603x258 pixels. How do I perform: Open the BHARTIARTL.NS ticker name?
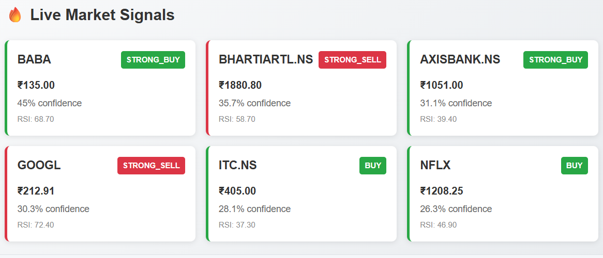(x=266, y=60)
